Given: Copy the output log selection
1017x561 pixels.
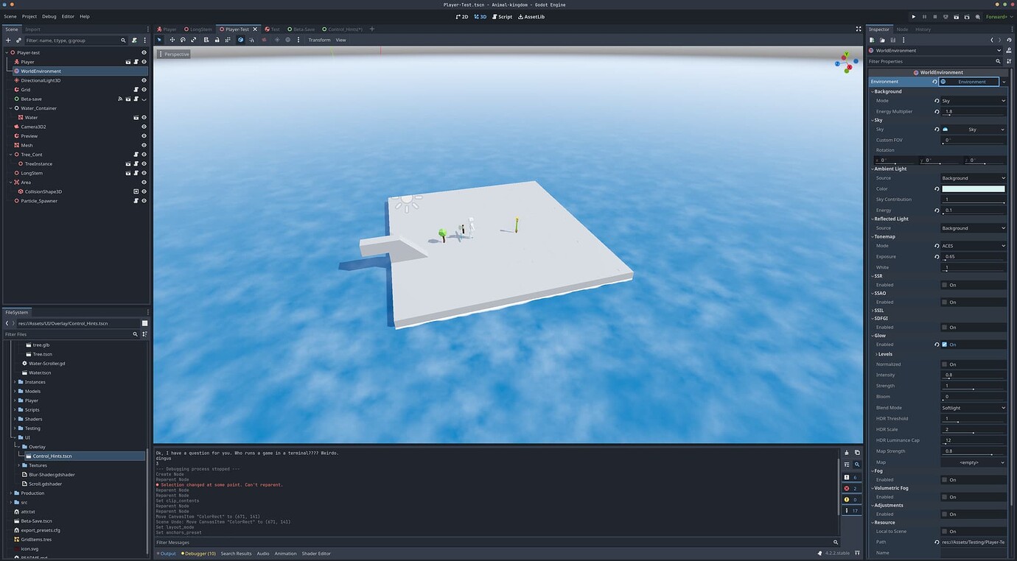Looking at the screenshot, I should [x=856, y=453].
